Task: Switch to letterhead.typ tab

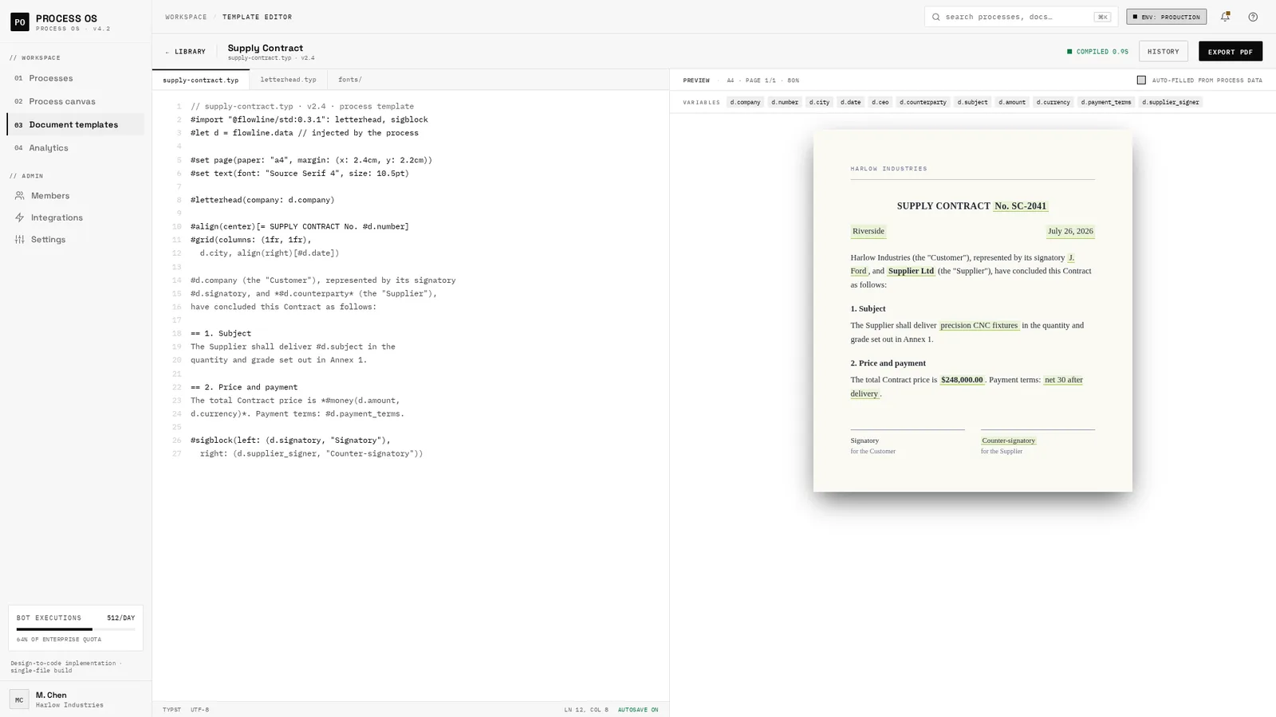Action: coord(288,80)
